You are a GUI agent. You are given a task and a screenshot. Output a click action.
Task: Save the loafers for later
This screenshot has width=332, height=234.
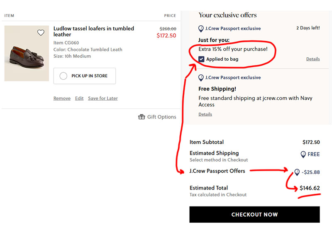[x=103, y=99]
